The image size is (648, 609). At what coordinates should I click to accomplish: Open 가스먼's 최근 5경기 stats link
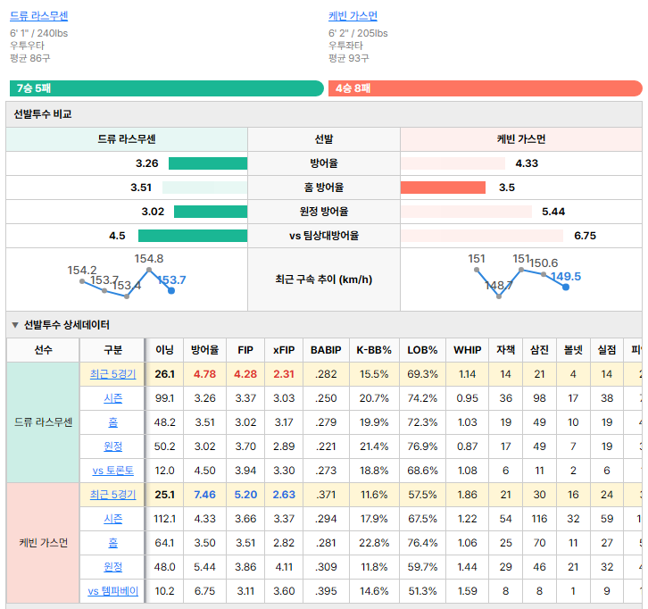112,495
